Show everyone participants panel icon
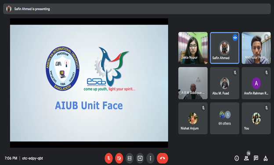The height and width of the screenshot is (165, 274). pyautogui.click(x=246, y=158)
